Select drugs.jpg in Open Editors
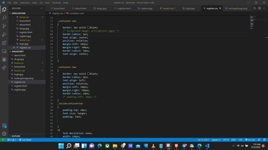Image resolution: width=268 pixels, height=150 pixels. [24, 28]
